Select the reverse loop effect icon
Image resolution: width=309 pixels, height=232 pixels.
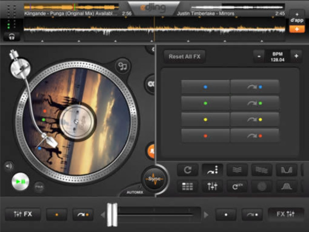pyautogui.click(x=237, y=186)
